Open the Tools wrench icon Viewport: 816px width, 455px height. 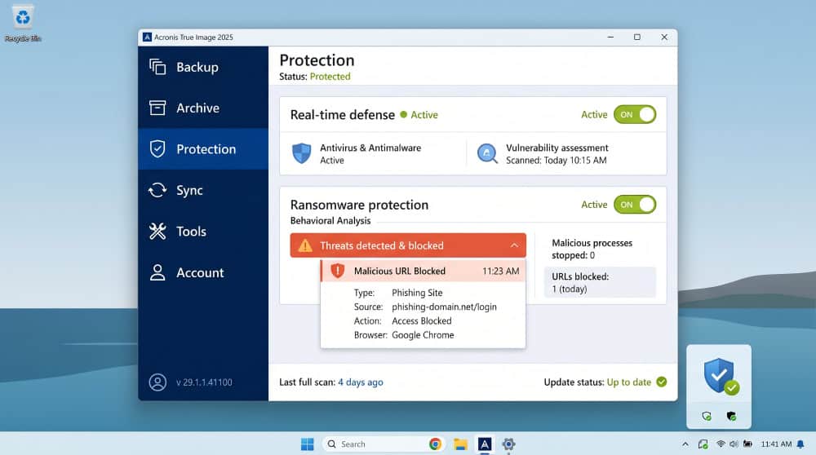click(157, 231)
